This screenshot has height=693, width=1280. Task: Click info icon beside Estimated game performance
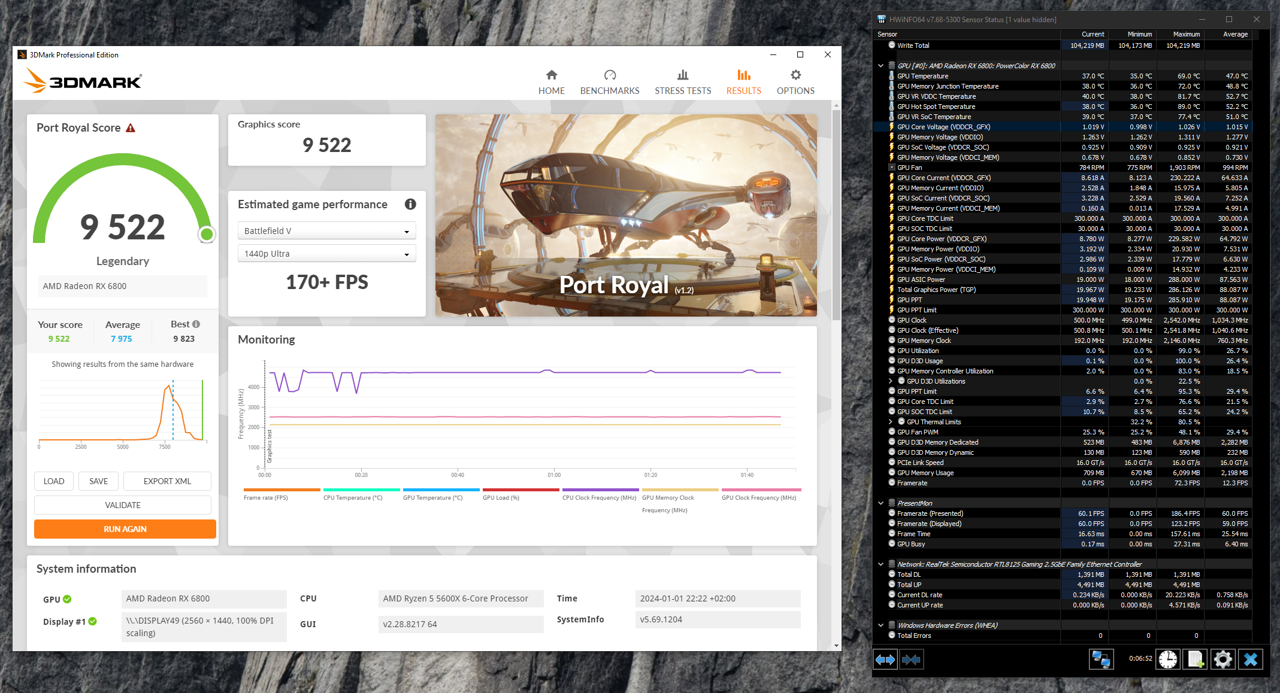pyautogui.click(x=410, y=204)
